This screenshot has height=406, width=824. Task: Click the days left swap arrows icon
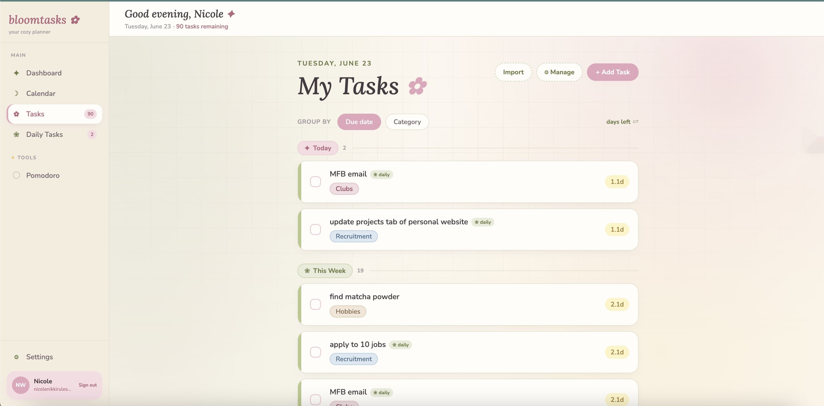click(636, 122)
